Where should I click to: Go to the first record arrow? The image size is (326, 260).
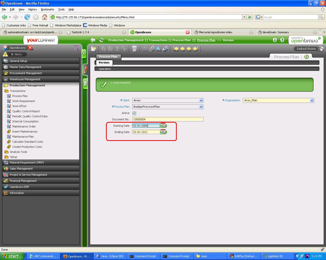[176, 49]
